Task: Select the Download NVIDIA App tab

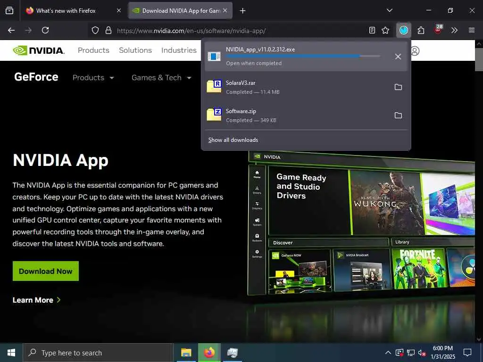Action: click(181, 11)
